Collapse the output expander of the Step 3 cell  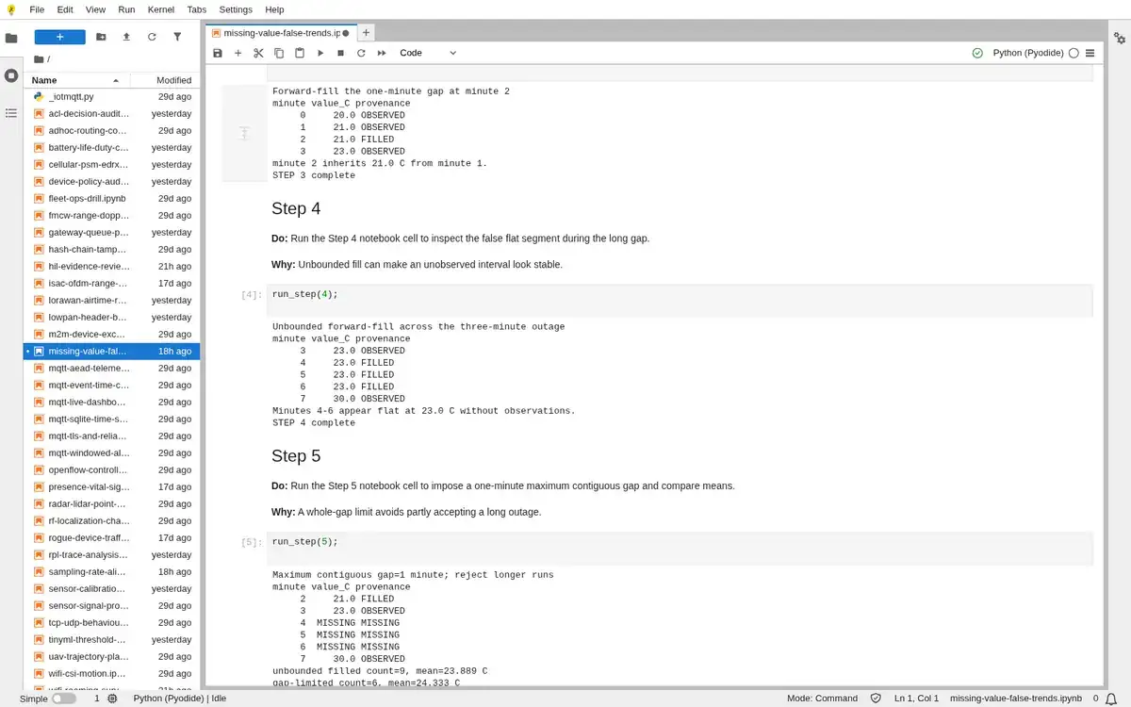pos(244,133)
